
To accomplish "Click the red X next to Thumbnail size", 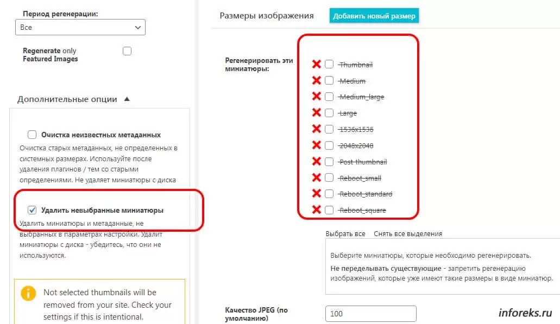I will pyautogui.click(x=317, y=64).
